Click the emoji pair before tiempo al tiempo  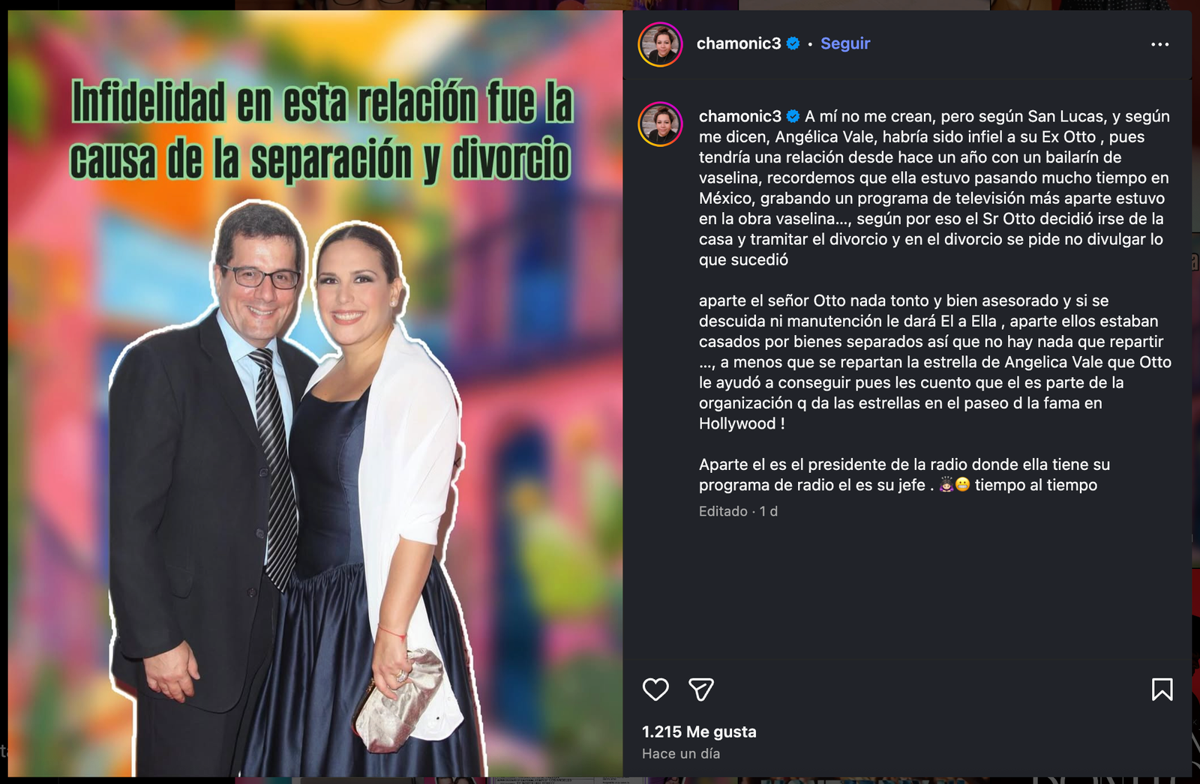[x=955, y=485]
